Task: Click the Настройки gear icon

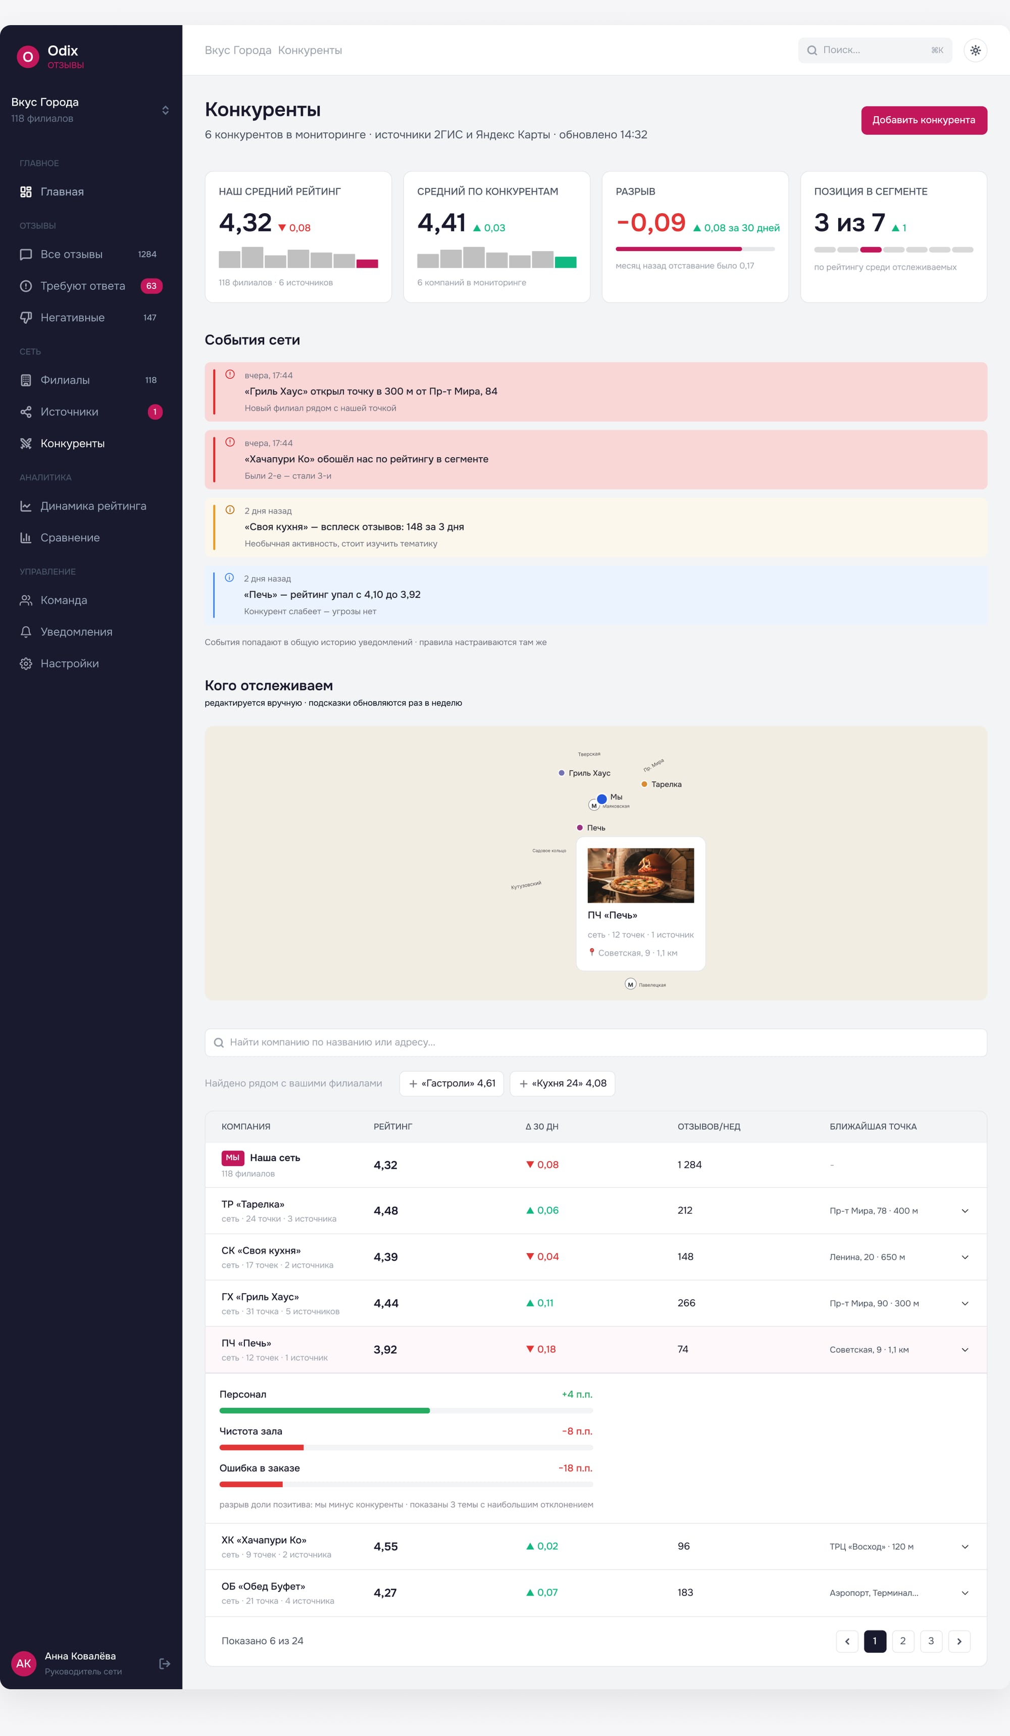Action: [26, 664]
